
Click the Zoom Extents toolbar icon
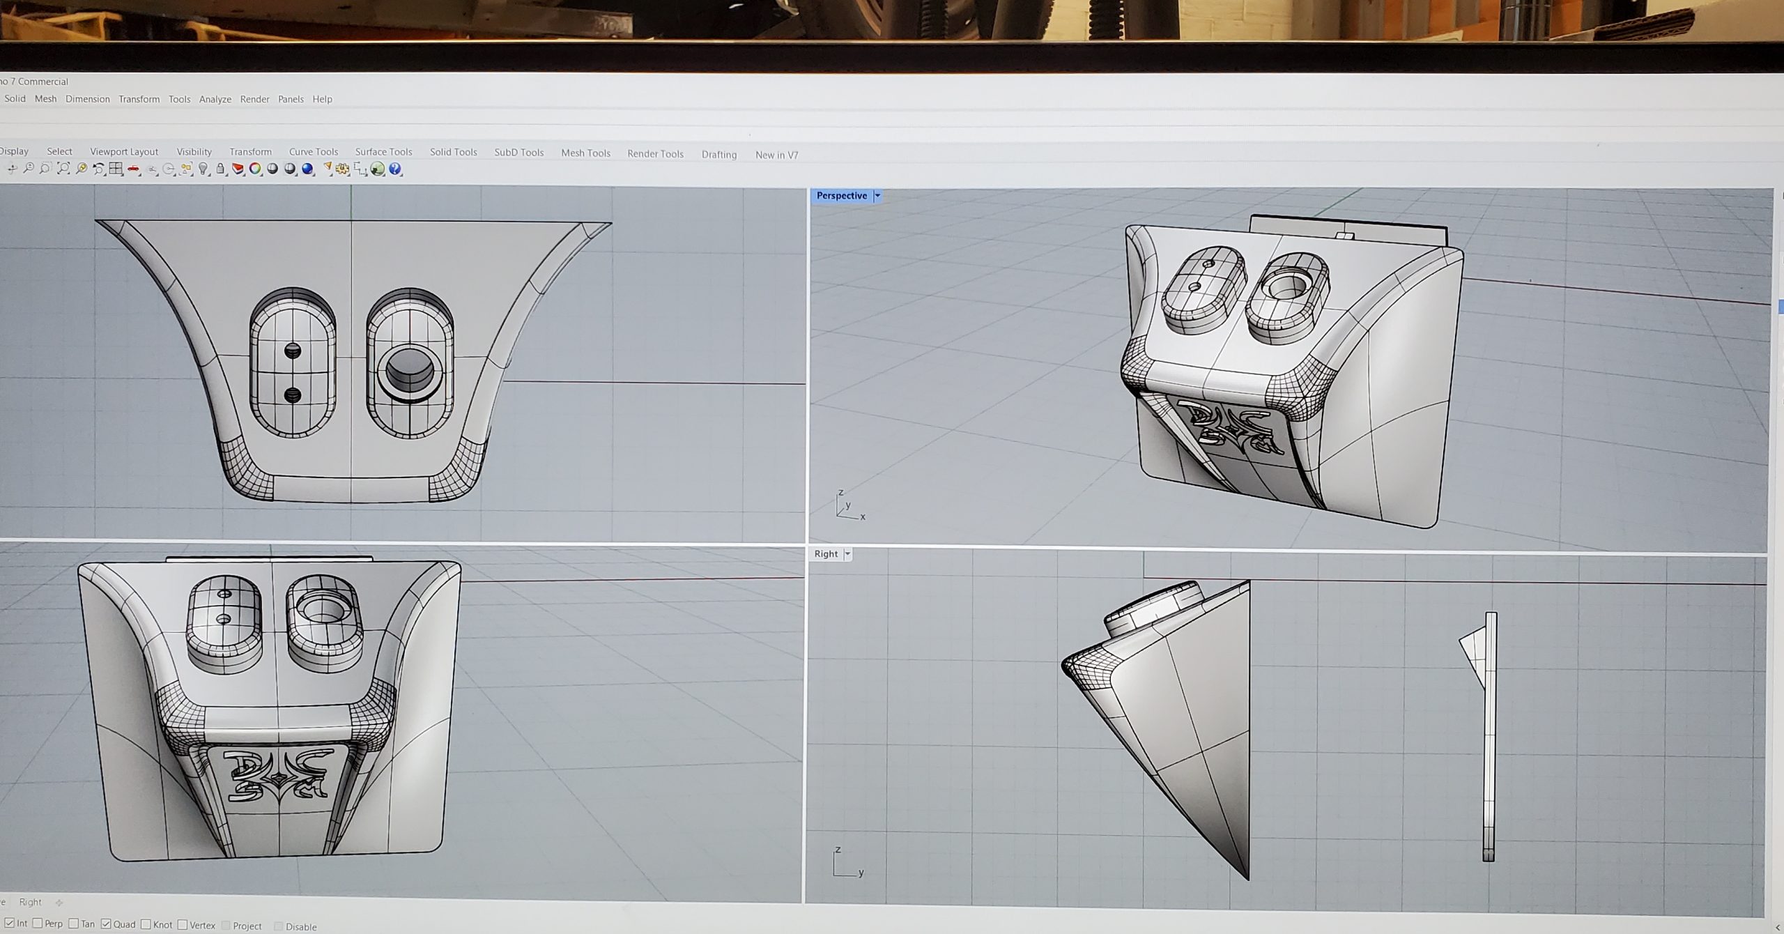pos(63,169)
